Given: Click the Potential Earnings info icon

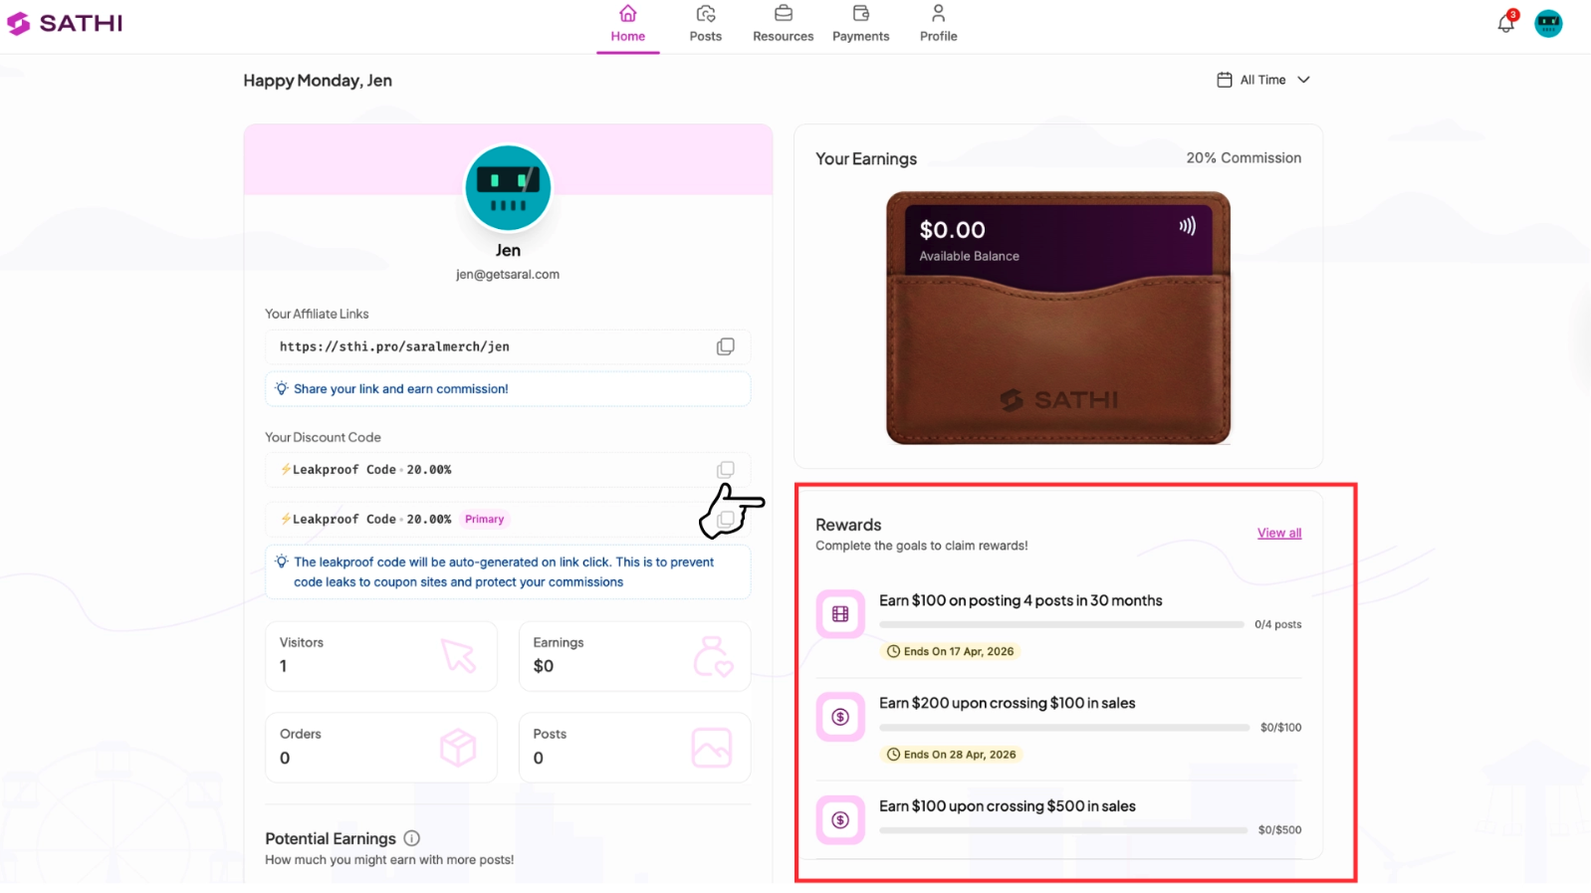Looking at the screenshot, I should tap(411, 838).
